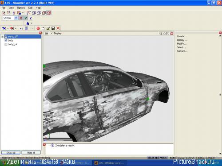Uncheck the body object checkbox

(x=6, y=40)
